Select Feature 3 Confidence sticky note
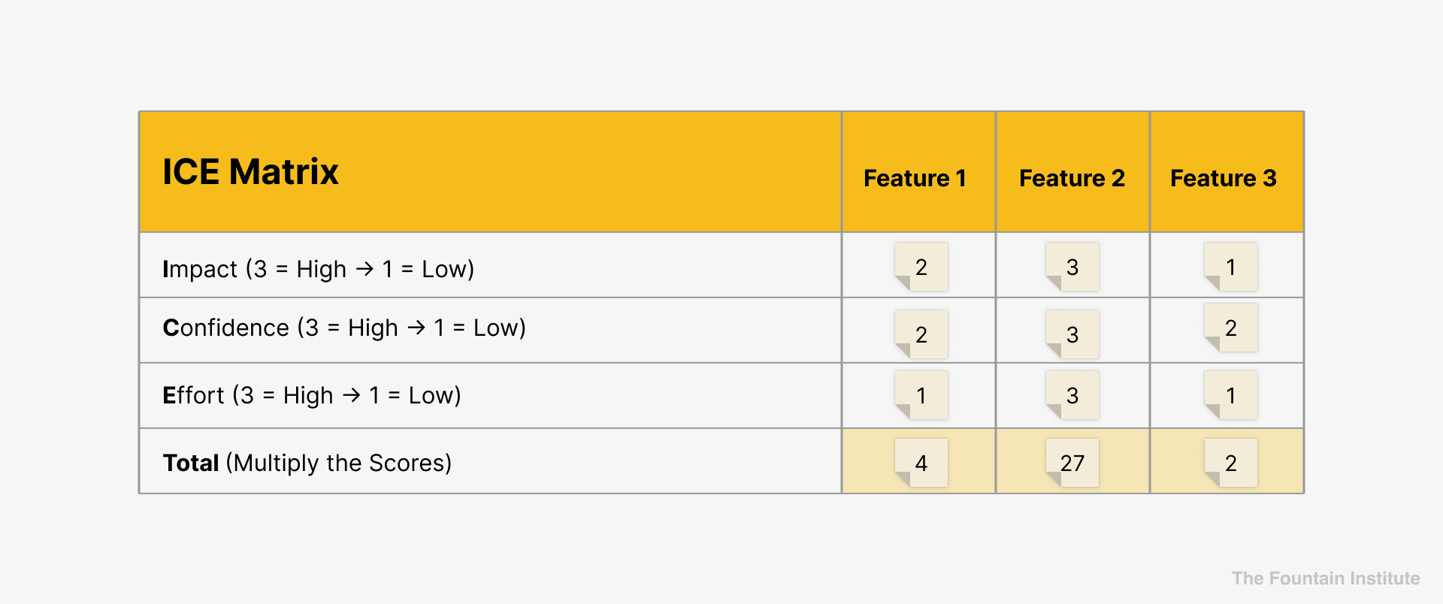 (1231, 328)
